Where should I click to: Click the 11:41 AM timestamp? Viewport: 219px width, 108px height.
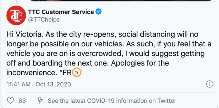point(18,84)
